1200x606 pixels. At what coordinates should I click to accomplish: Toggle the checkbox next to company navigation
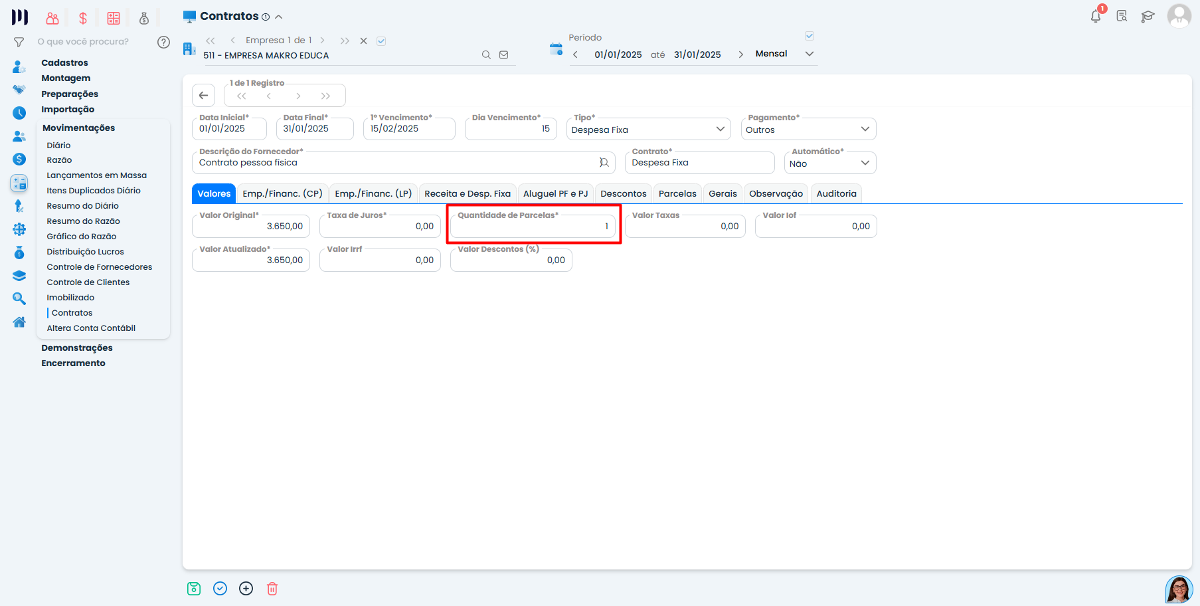381,41
